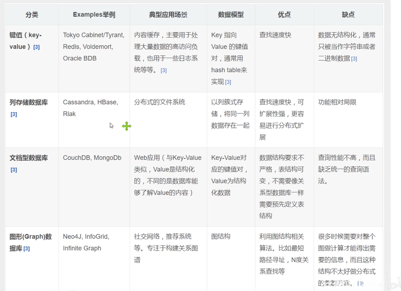Click the text 数据结构要求不
The height and width of the screenshot is (291, 401).
pyautogui.click(x=282, y=158)
